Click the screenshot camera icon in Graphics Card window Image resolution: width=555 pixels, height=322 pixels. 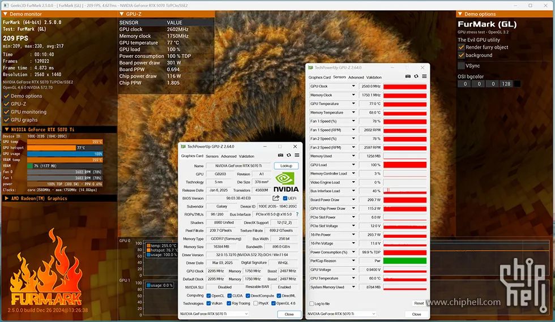pyautogui.click(x=280, y=155)
